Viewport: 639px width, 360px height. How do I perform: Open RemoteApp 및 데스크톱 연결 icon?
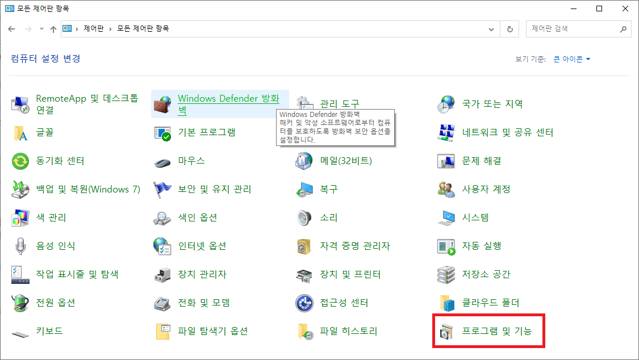pyautogui.click(x=20, y=104)
